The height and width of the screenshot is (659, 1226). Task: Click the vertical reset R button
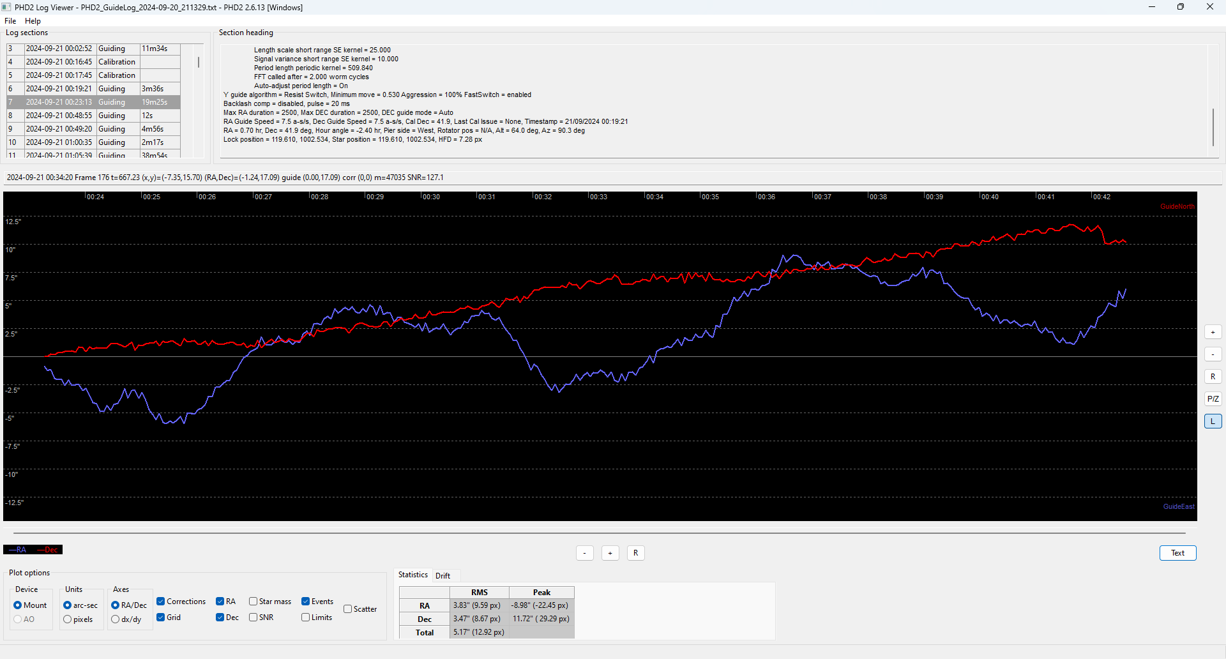tap(1213, 377)
